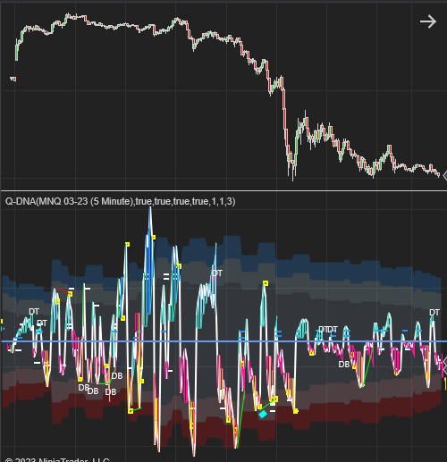Select the adjacent DTDT labels above zero line

(x=328, y=330)
